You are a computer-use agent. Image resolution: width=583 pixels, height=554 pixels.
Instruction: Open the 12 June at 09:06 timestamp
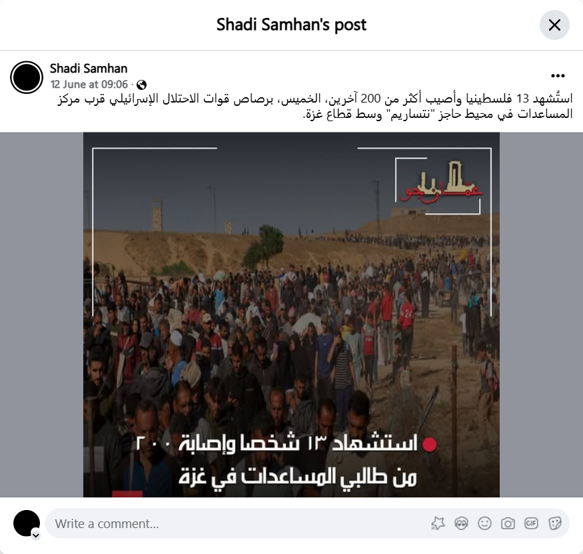point(89,85)
